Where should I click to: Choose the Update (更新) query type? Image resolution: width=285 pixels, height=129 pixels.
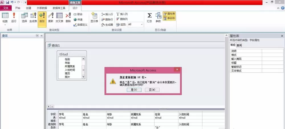click(x=51, y=18)
